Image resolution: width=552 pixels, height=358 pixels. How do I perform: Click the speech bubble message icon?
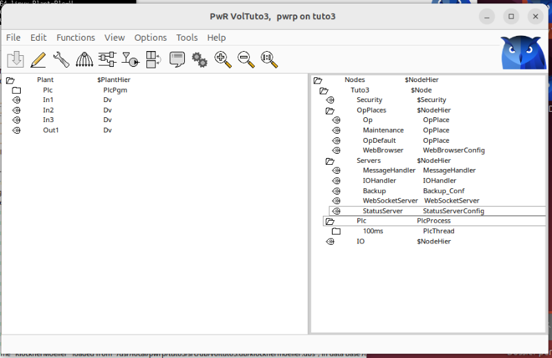point(177,60)
